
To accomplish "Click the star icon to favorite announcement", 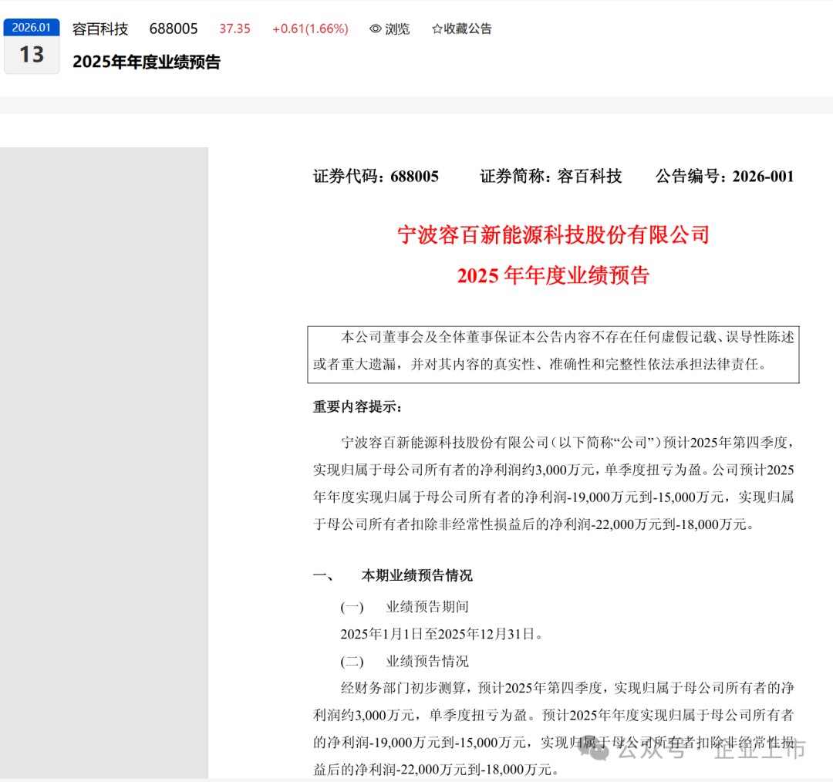I will coord(437,29).
